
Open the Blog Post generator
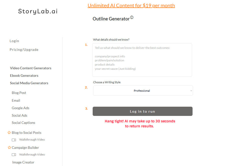19,93
